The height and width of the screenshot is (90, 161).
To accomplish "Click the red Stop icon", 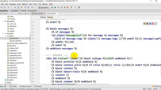I will coord(68,7).
